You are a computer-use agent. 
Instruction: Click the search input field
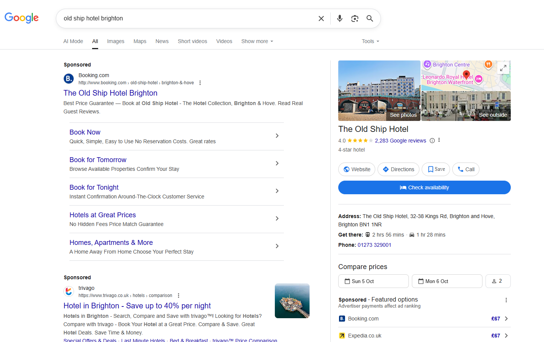click(x=187, y=19)
